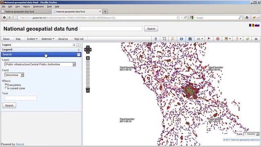
Task: Click the green edit note icon
Action: (248, 39)
